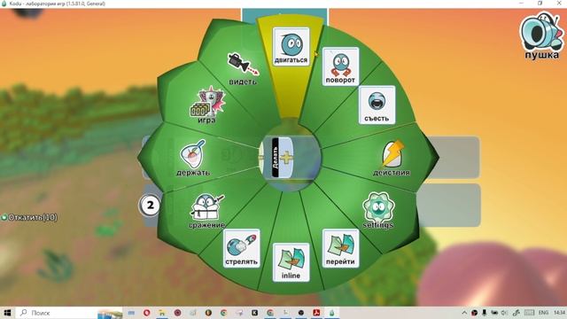Select the 'стрелять' shoot tile

click(242, 248)
